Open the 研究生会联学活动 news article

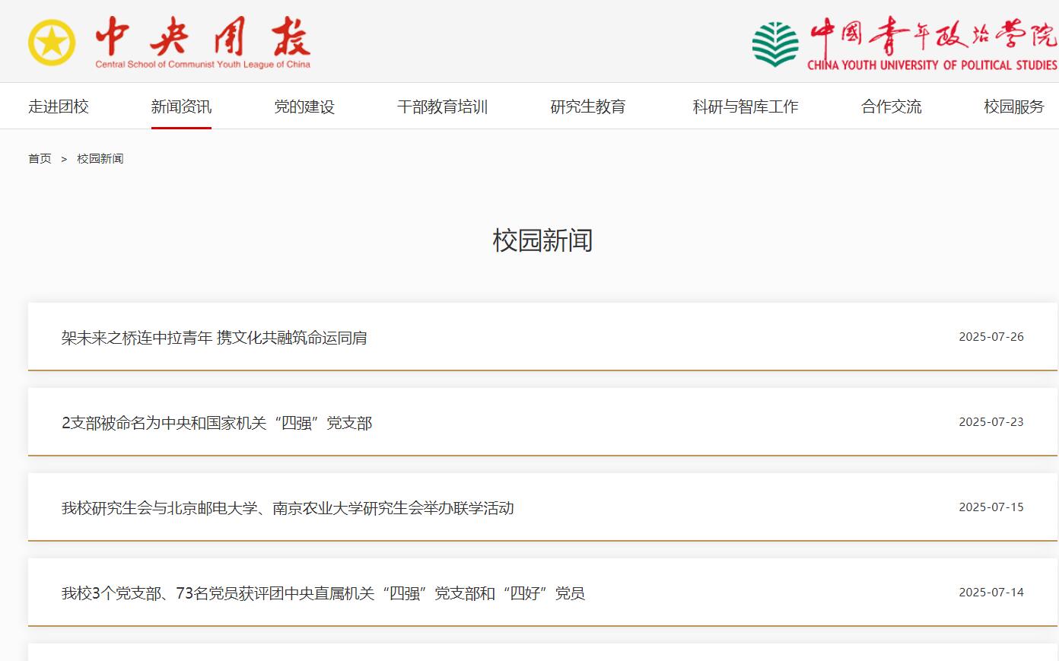pyautogui.click(x=288, y=508)
